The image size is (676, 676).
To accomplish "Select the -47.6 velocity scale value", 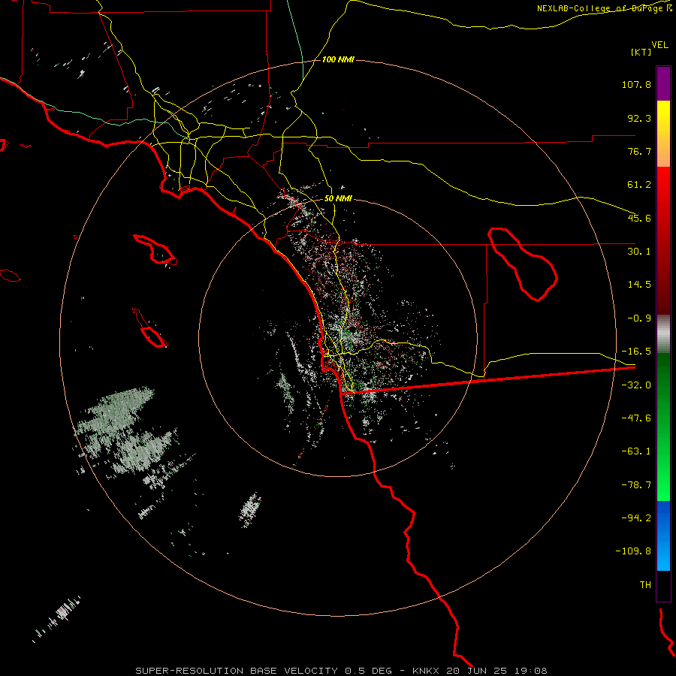I will point(636,418).
